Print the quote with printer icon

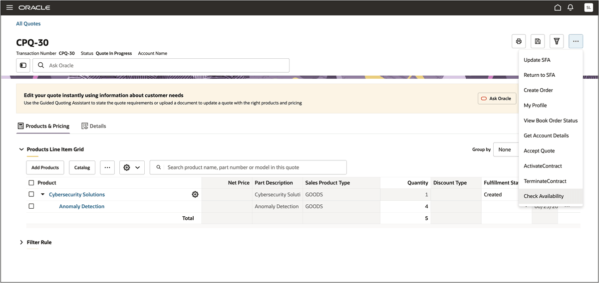pos(519,41)
